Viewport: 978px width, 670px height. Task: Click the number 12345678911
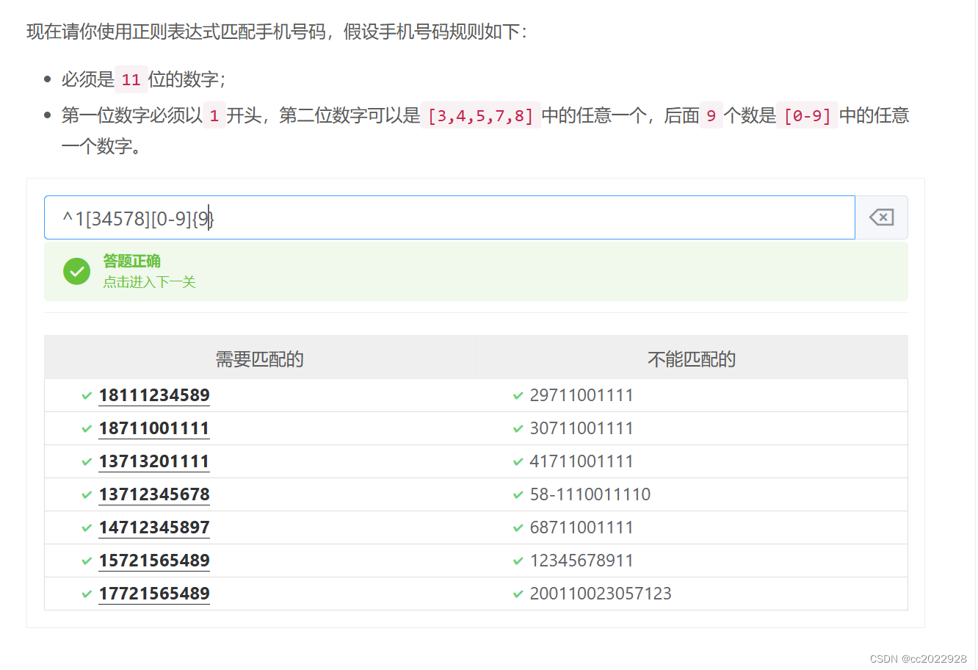click(582, 561)
